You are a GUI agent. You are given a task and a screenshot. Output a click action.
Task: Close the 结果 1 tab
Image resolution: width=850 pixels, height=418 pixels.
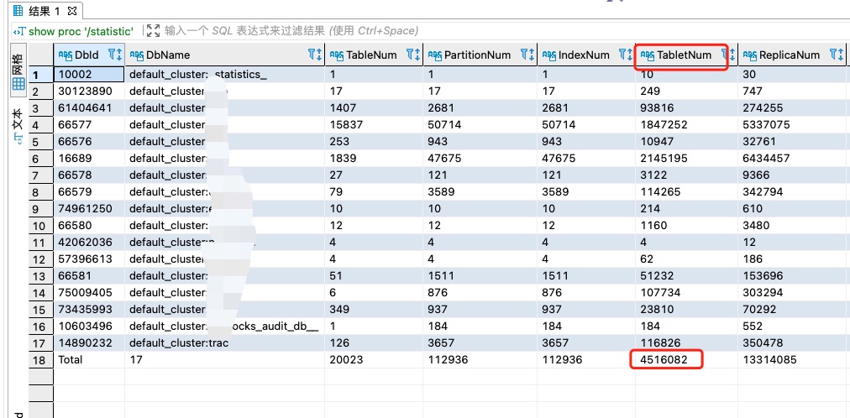pyautogui.click(x=73, y=10)
